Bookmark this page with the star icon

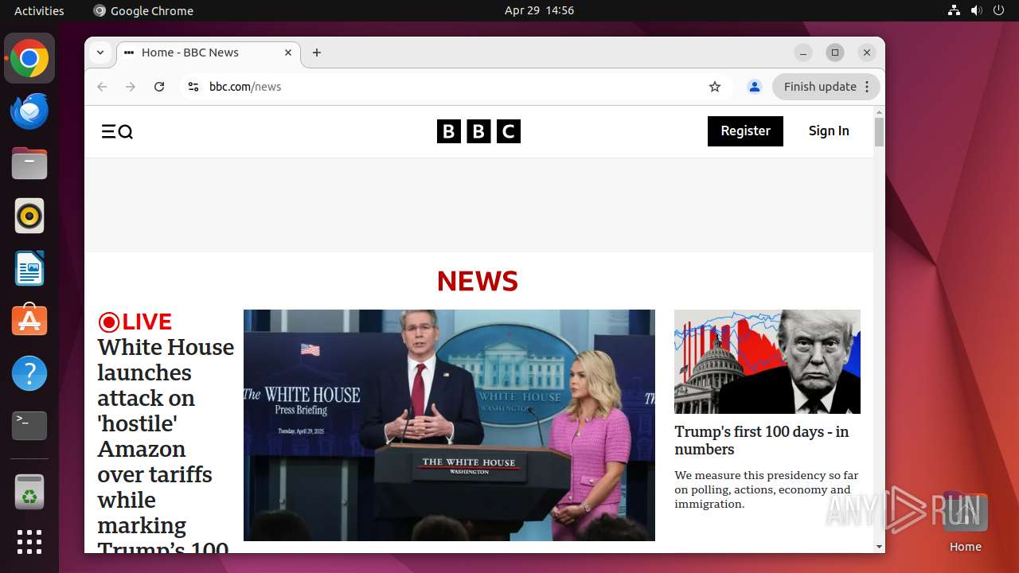[x=715, y=87]
